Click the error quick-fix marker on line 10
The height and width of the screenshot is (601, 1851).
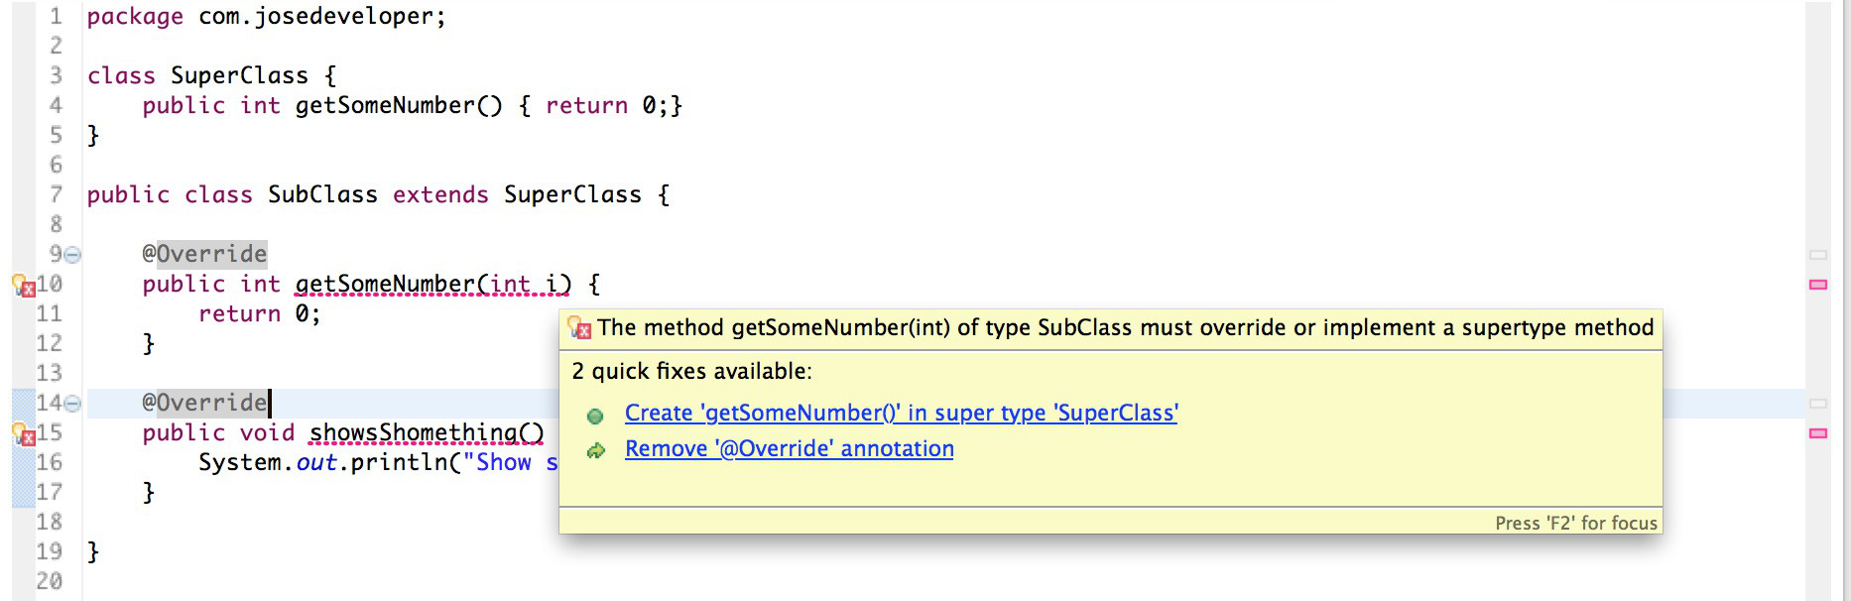click(x=24, y=286)
